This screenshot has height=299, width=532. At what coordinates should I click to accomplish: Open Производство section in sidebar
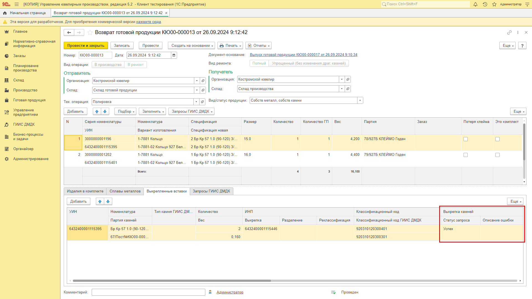(x=25, y=90)
